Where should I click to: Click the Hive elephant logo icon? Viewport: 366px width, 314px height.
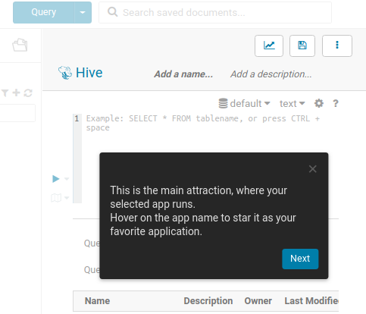(x=65, y=73)
